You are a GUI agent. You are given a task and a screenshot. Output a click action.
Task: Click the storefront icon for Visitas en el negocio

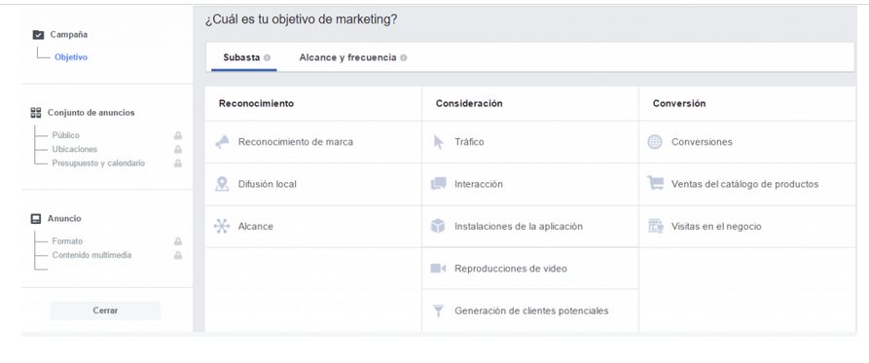pyautogui.click(x=655, y=226)
